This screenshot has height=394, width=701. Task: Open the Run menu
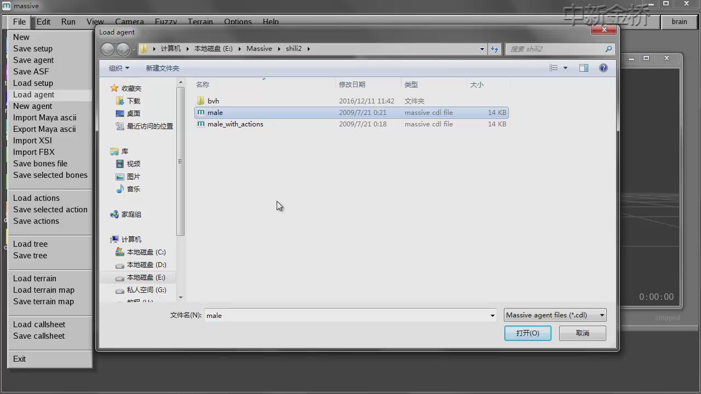tap(68, 22)
